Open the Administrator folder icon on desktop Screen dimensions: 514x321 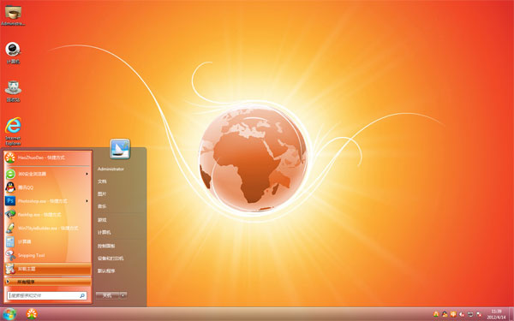13,15
